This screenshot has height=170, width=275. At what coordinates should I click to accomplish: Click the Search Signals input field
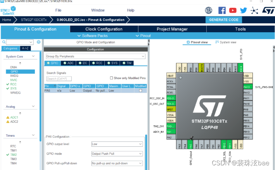pos(59,79)
